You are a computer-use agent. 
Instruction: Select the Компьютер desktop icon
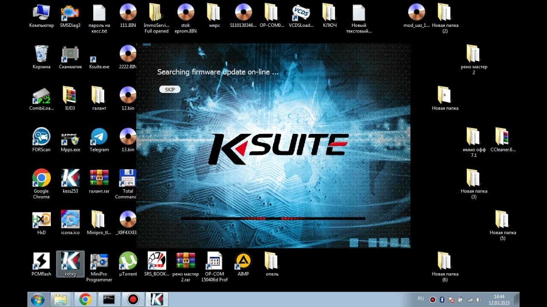41,15
